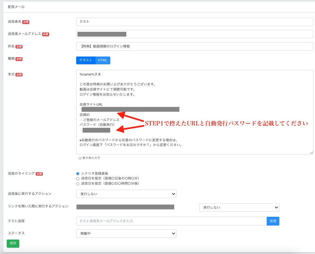The width and height of the screenshot is (315, 254).
Task: Grab the 本文 textarea resize handle
Action: pyautogui.click(x=311, y=153)
